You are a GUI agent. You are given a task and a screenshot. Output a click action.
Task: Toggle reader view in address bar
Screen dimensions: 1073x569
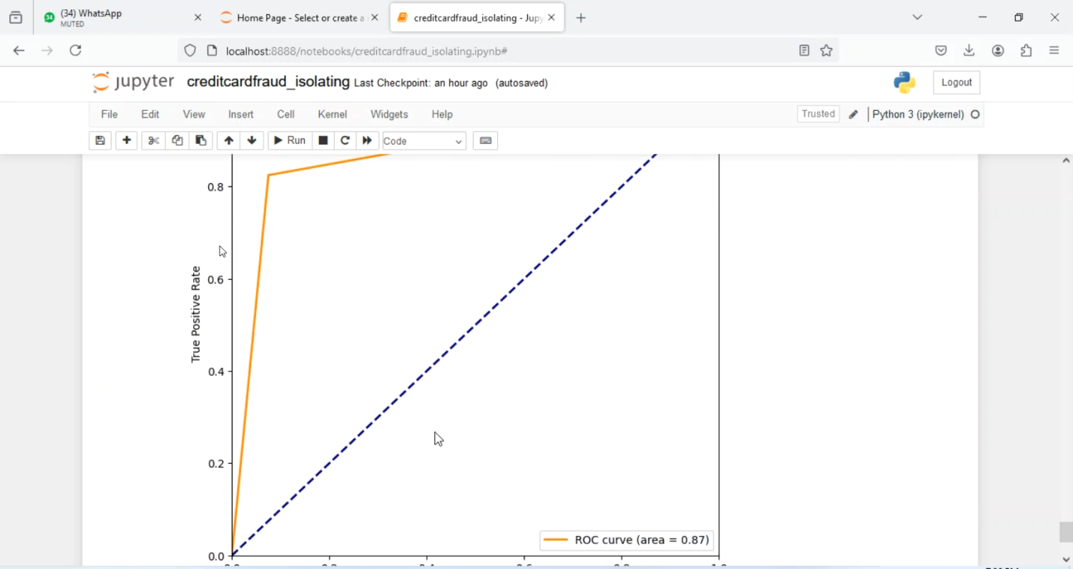[x=804, y=51]
